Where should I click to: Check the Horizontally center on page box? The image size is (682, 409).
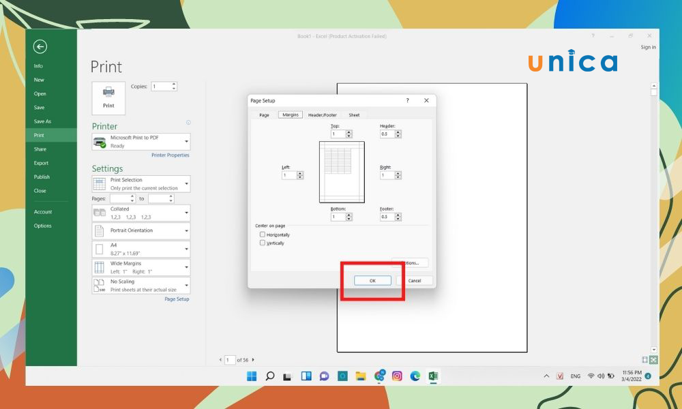click(x=263, y=234)
